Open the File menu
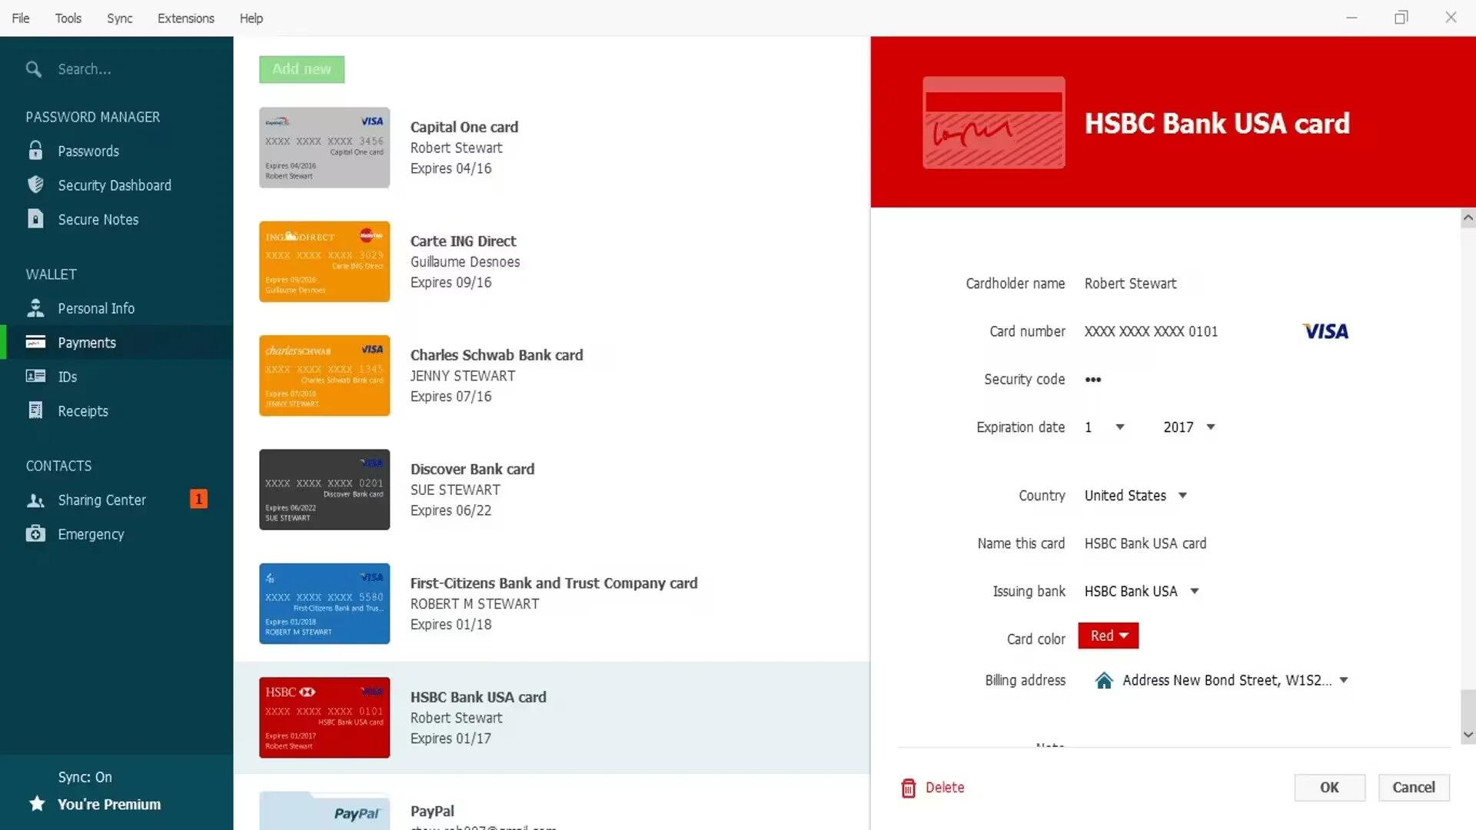 click(x=21, y=18)
